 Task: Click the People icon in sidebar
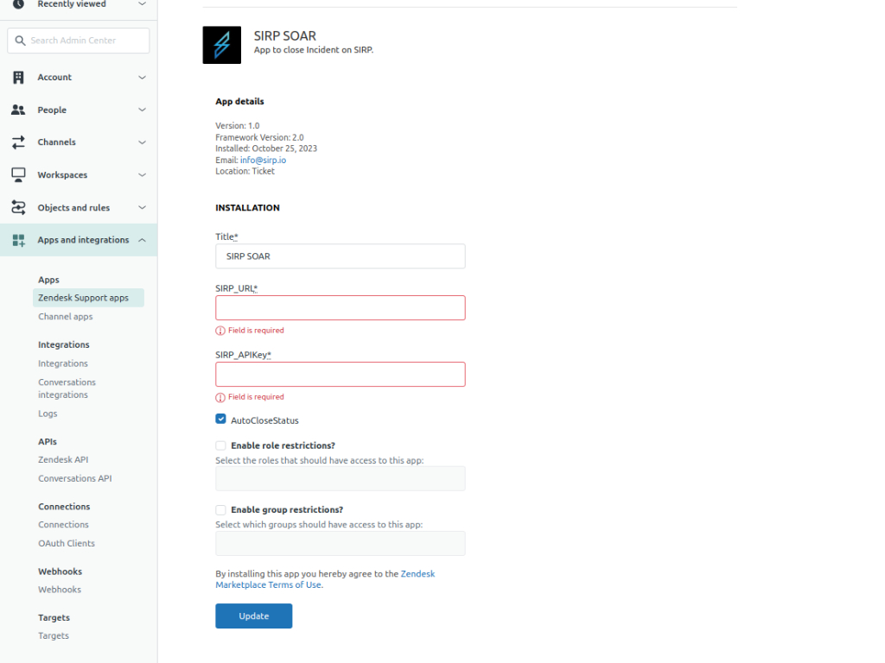pos(18,110)
